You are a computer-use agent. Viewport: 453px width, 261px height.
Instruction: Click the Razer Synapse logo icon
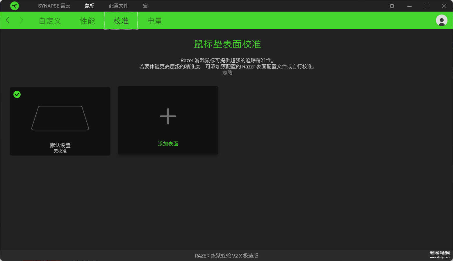pyautogui.click(x=14, y=6)
